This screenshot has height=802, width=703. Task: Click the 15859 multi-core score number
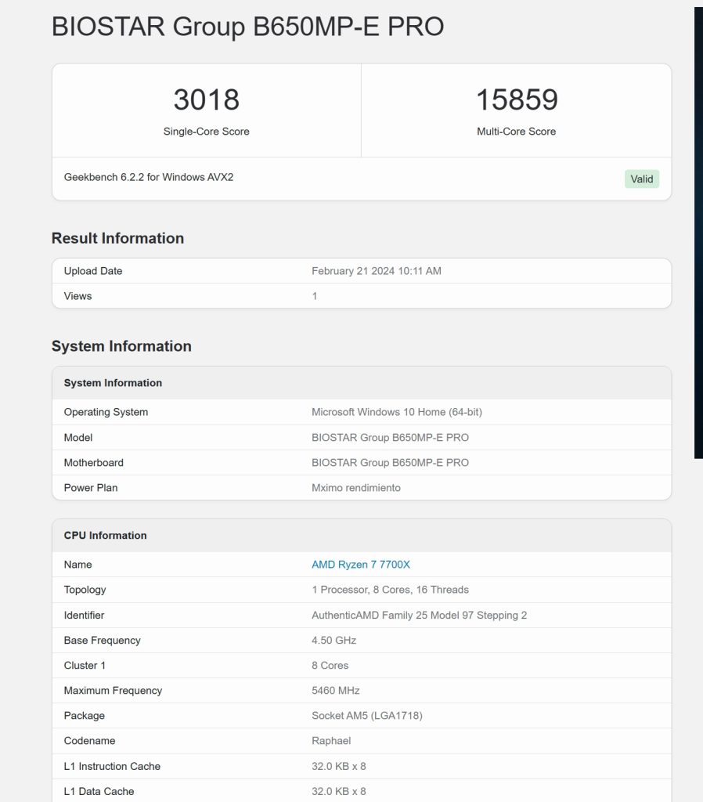(517, 99)
